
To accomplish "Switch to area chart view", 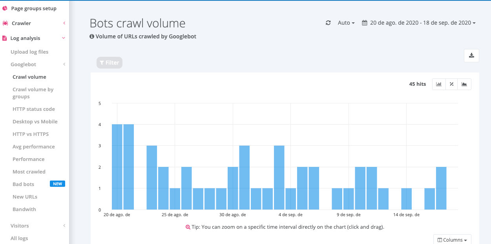I will pyautogui.click(x=464, y=84).
